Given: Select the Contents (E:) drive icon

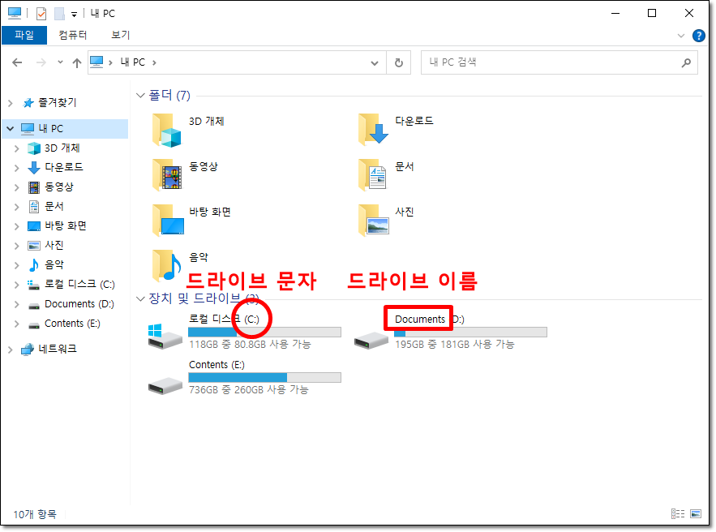Looking at the screenshot, I should pyautogui.click(x=165, y=386).
